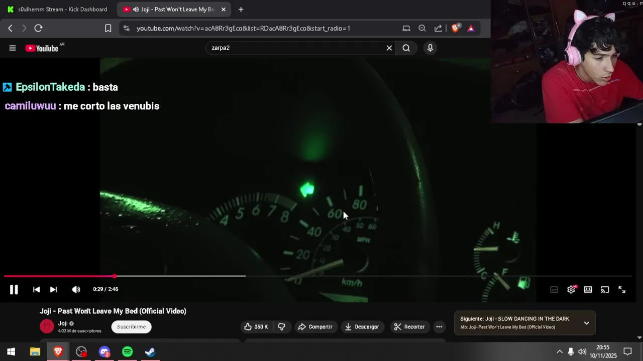
Task: Open Steam from taskbar
Action: point(150,352)
